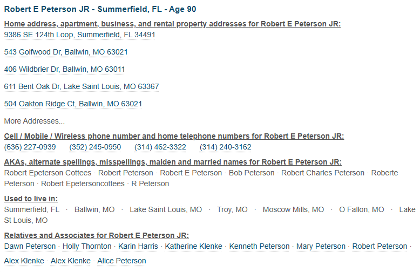Image resolution: width=420 pixels, height=272 pixels.
Task: Open the 9386 SE 124th Loop address link
Action: (79, 35)
